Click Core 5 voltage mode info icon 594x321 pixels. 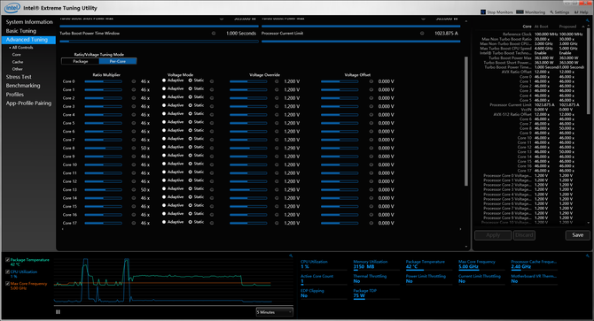(x=212, y=123)
